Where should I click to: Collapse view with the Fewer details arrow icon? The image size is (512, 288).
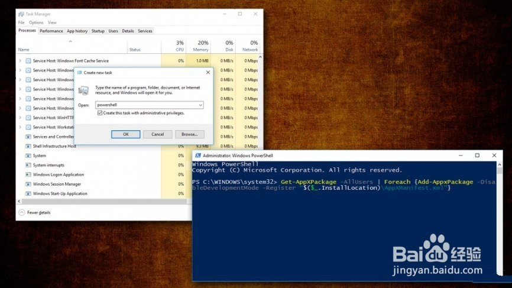coord(21,212)
